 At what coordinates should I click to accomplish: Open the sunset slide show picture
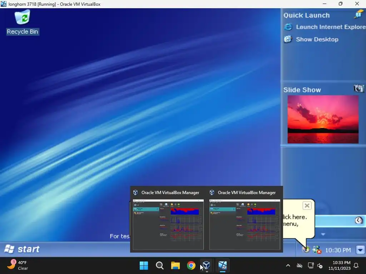click(323, 119)
